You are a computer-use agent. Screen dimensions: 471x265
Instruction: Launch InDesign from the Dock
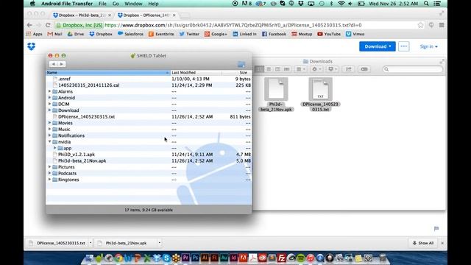coord(234,258)
